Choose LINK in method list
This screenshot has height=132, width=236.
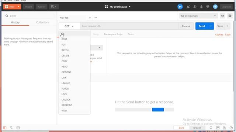(74, 78)
